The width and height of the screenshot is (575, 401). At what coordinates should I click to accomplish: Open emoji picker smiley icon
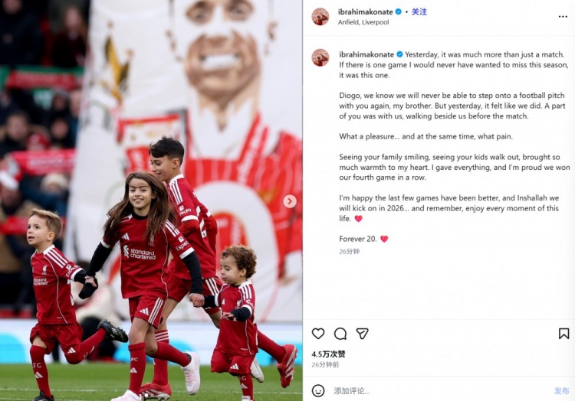[x=318, y=390]
